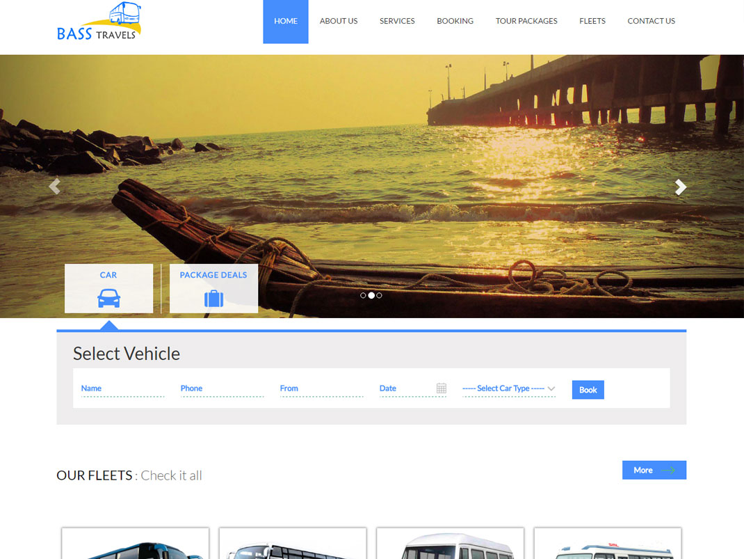Select the third carousel indicator dot
This screenshot has width=744, height=559.
tap(379, 295)
